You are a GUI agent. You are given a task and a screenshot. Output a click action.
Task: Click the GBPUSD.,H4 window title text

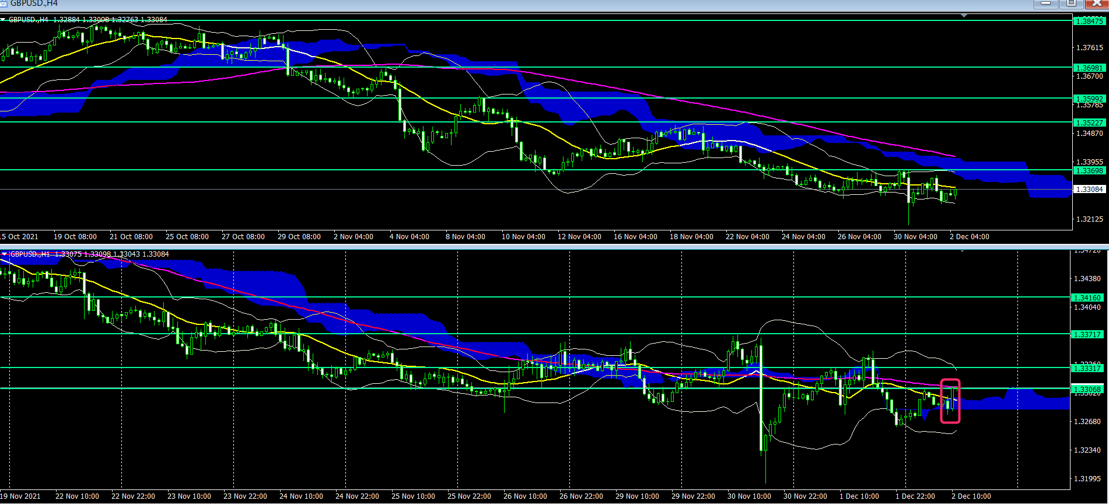point(34,3)
